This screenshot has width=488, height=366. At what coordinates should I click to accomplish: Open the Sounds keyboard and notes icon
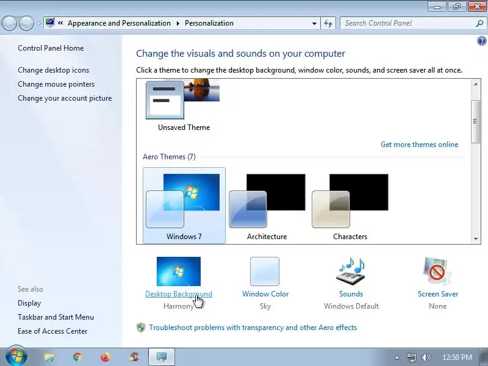[x=351, y=271]
